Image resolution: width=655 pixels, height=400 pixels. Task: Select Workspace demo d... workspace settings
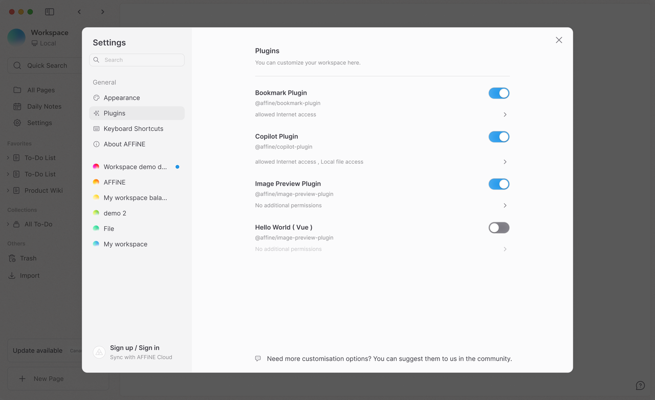(x=137, y=167)
